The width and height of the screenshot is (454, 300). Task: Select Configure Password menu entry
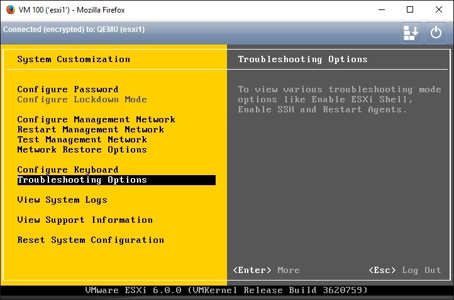(x=68, y=89)
